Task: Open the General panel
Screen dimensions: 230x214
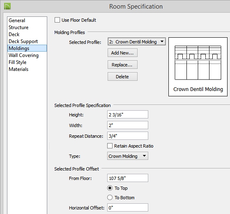Action: [x=17, y=20]
